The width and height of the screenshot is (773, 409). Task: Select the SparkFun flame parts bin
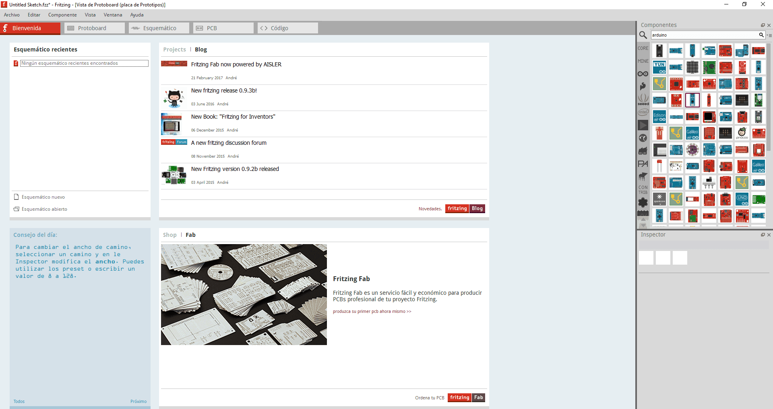tap(643, 86)
